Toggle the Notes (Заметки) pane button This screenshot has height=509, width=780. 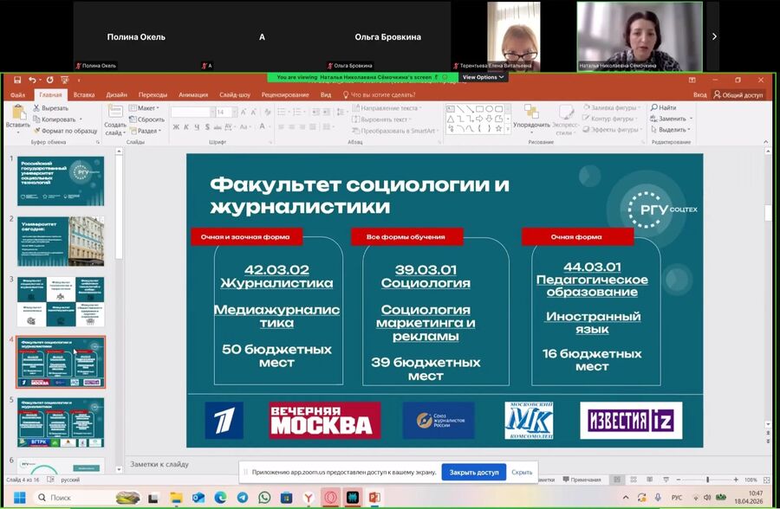pos(544,480)
